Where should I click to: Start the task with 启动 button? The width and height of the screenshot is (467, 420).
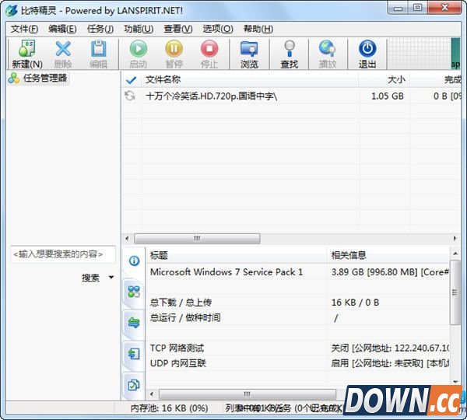click(139, 54)
